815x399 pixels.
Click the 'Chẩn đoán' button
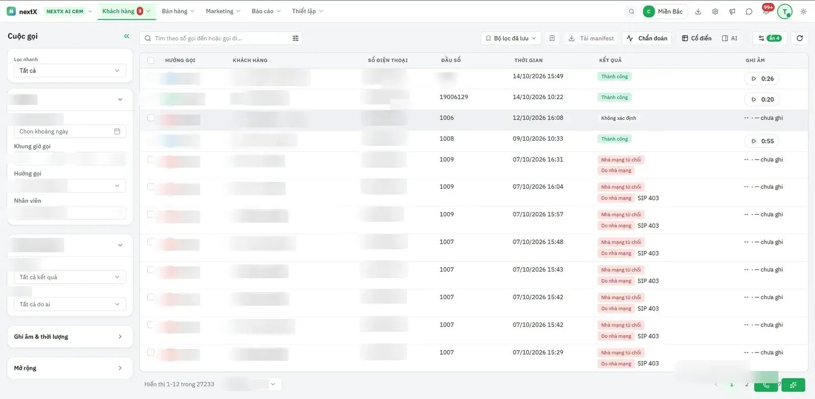[x=647, y=38]
